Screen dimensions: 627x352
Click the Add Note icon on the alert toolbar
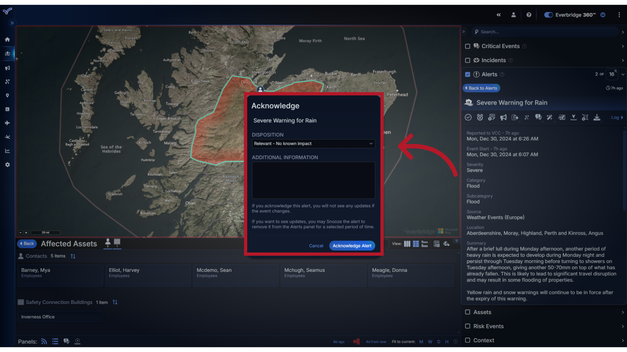click(492, 117)
